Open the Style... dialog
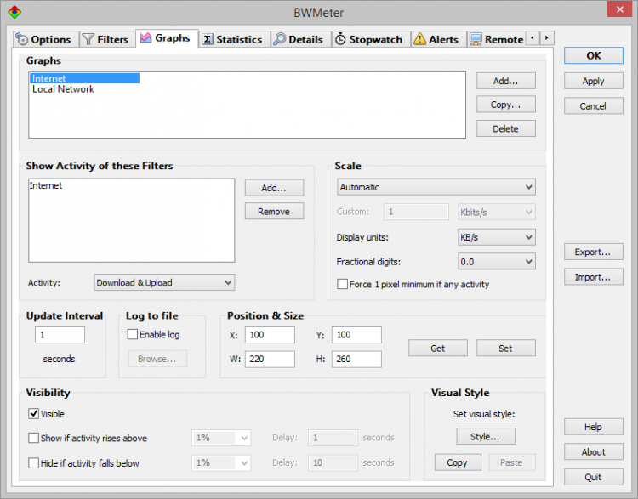This screenshot has width=638, height=499. coord(486,436)
